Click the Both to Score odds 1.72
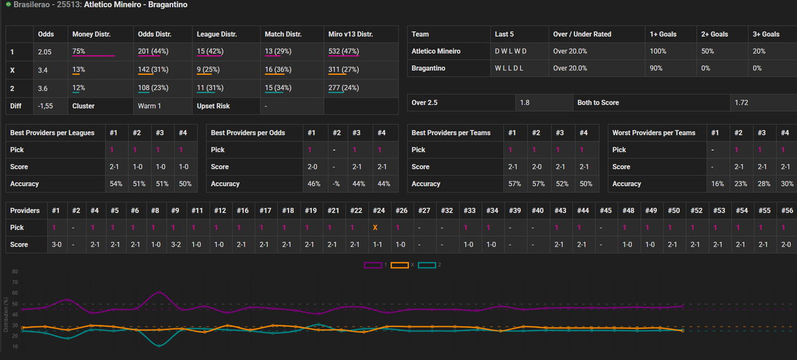The image size is (797, 360). tap(741, 102)
